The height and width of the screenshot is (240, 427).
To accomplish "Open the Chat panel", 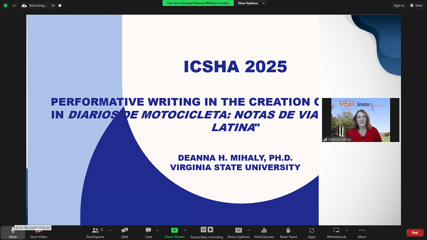I will coord(148,231).
